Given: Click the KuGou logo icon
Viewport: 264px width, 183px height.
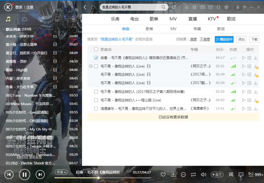Looking at the screenshot, I should click(x=8, y=7).
